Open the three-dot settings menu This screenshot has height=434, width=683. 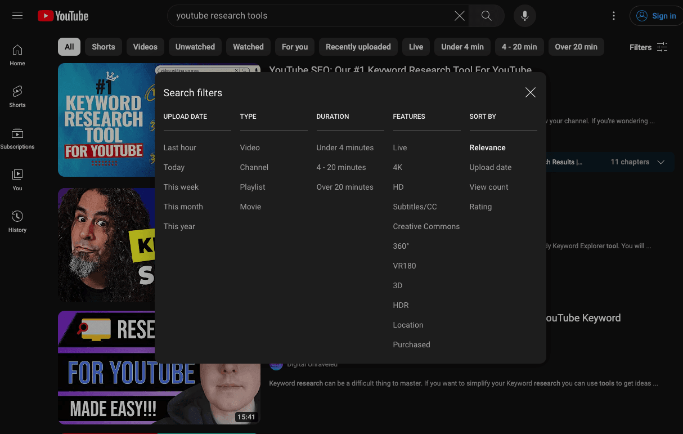click(x=614, y=16)
